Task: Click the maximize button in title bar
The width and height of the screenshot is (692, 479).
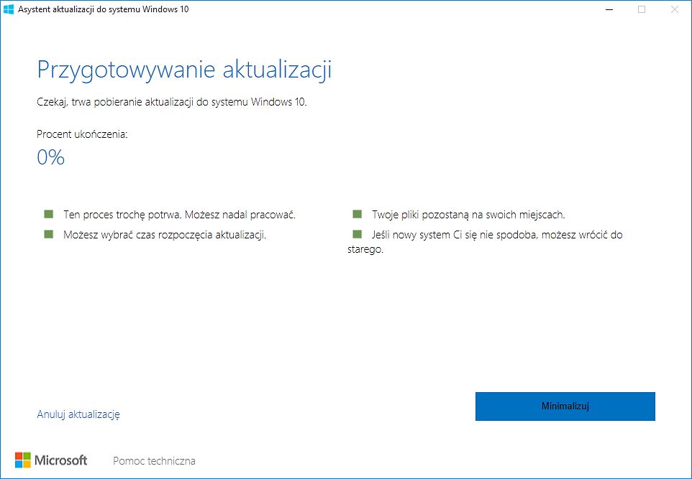Action: (642, 9)
